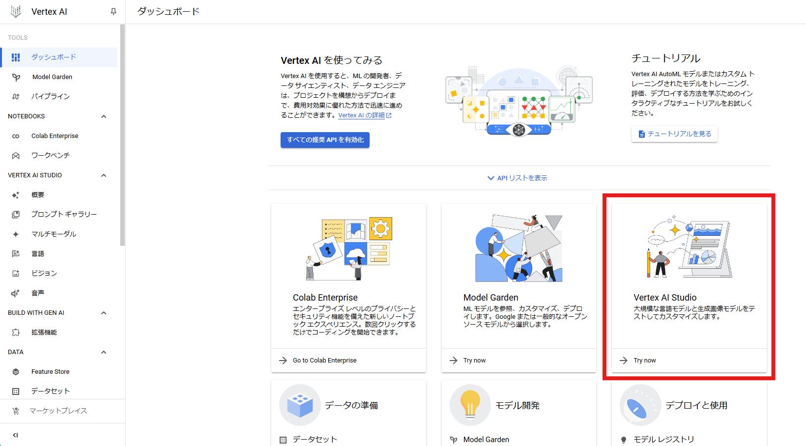Click the dashboard grid icon
The image size is (806, 446).
[16, 57]
